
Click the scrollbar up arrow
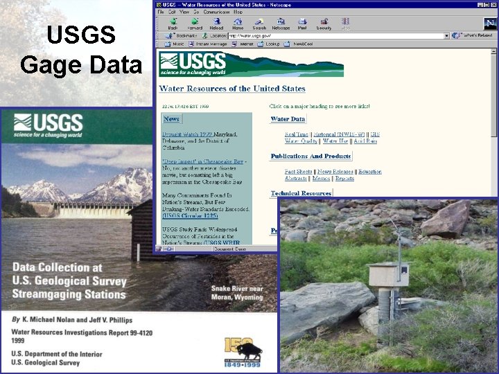click(x=493, y=51)
